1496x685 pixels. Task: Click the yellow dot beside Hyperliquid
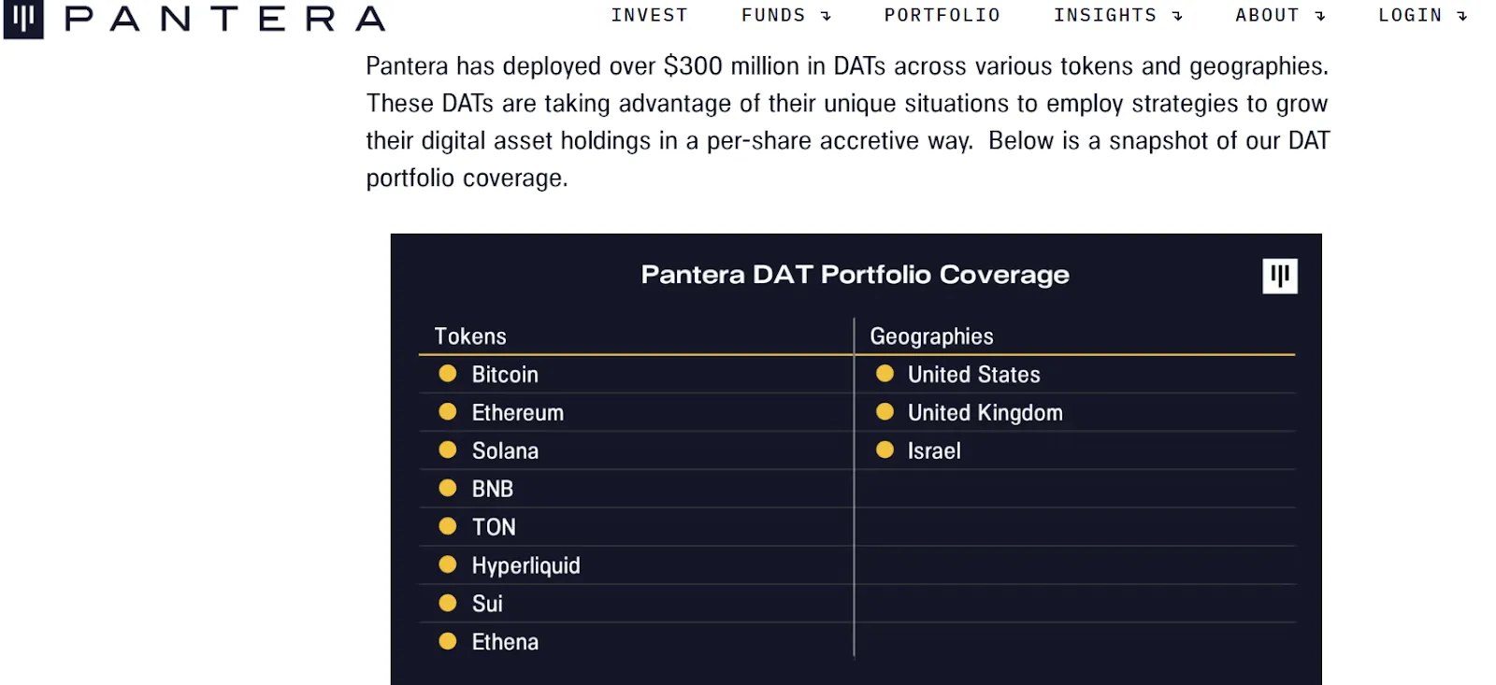point(448,564)
